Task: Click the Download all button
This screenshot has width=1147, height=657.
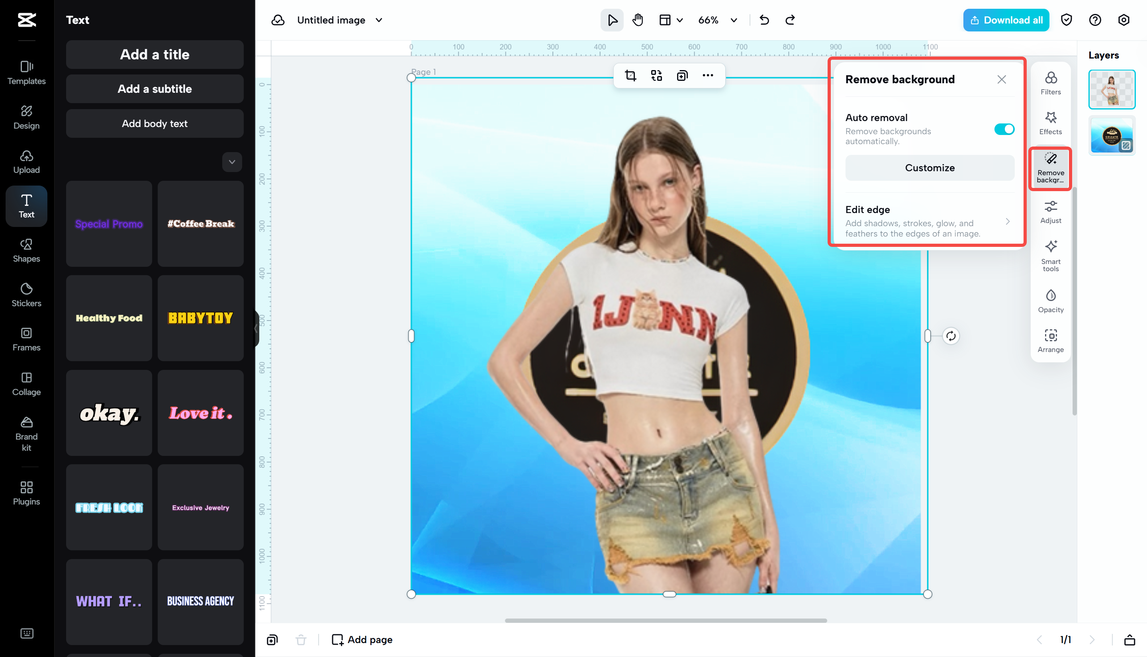Action: pos(1006,20)
